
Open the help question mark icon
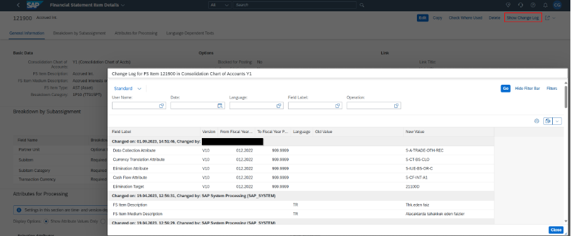click(533, 5)
